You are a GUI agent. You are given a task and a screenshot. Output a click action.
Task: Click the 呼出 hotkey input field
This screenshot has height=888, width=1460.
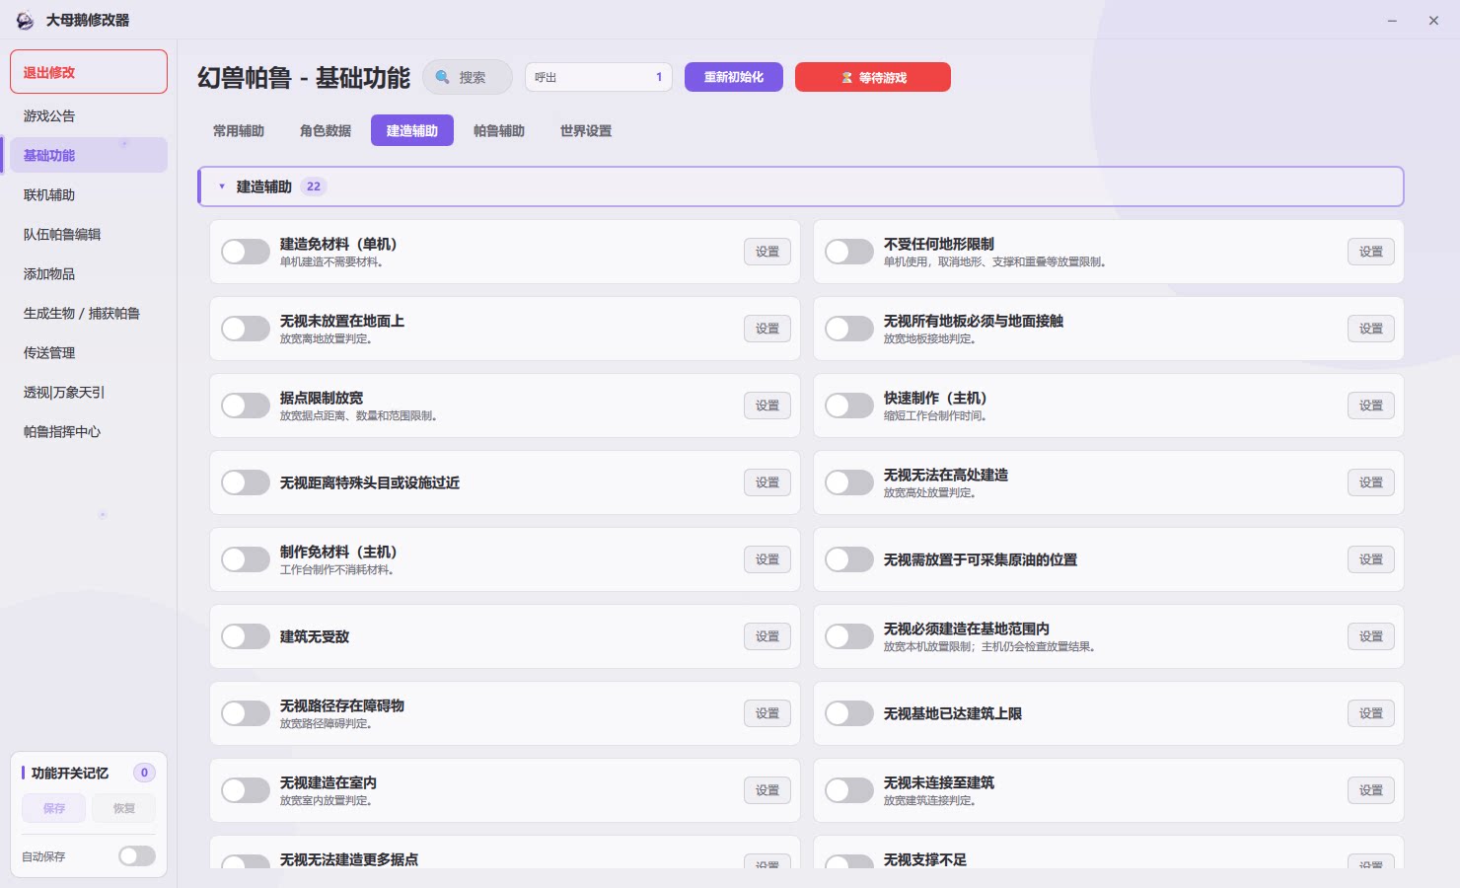pos(599,77)
